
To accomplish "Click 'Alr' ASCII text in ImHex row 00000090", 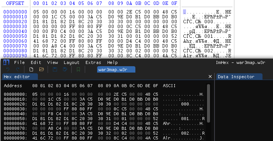I will 166,138.
